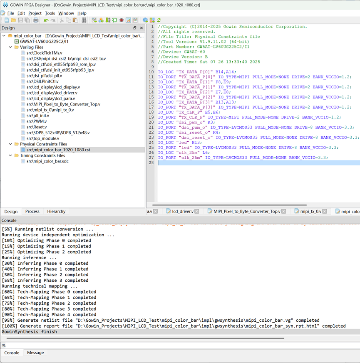Close the Design panel with its X
The height and width of the screenshot is (363, 360).
(x=142, y=28)
